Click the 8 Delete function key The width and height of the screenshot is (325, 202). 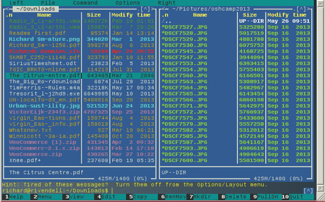(234, 197)
